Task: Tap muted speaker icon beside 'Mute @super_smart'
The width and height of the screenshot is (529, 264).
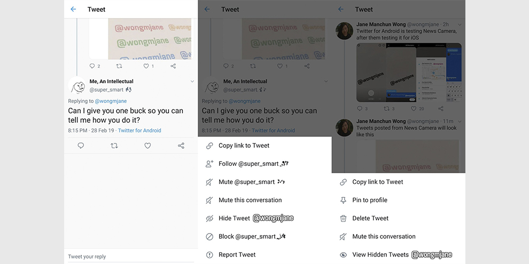Action: (x=209, y=182)
